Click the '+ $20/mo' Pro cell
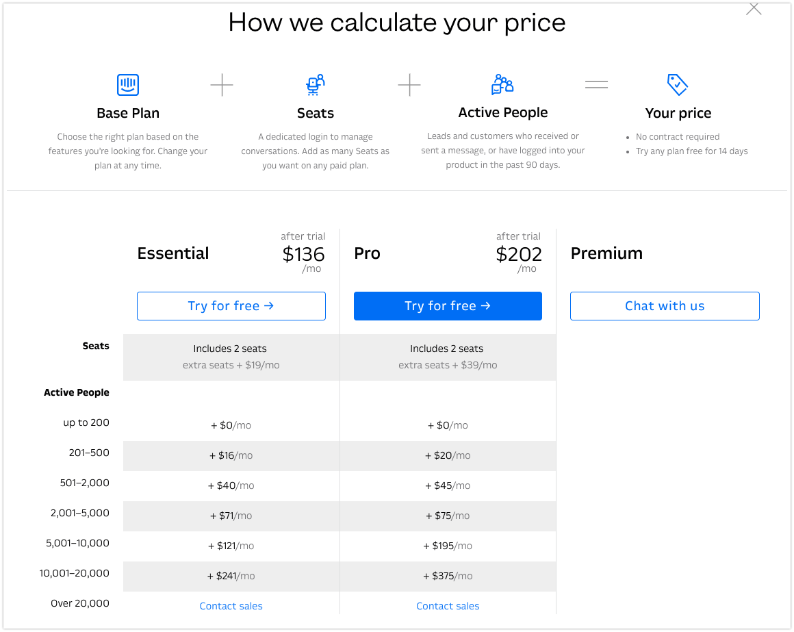This screenshot has height=632, width=794. [x=448, y=456]
